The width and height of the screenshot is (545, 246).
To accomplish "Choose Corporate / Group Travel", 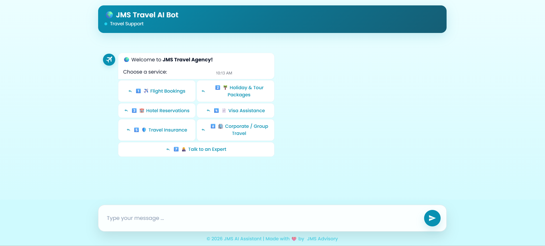I will tap(246, 130).
